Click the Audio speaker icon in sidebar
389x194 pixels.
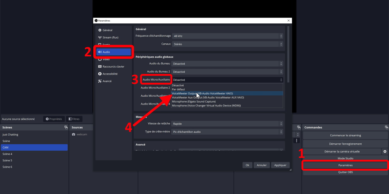point(100,52)
